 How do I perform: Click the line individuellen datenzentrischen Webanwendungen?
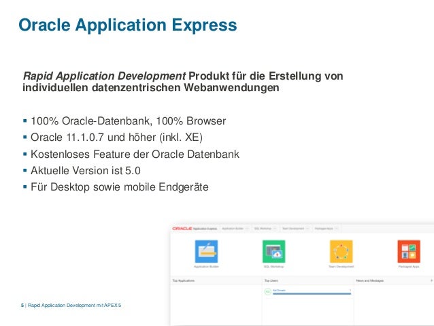[x=151, y=88]
